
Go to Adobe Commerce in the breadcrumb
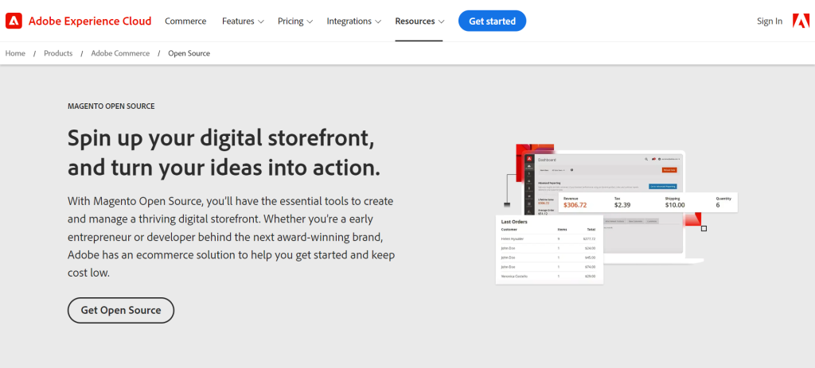click(120, 53)
